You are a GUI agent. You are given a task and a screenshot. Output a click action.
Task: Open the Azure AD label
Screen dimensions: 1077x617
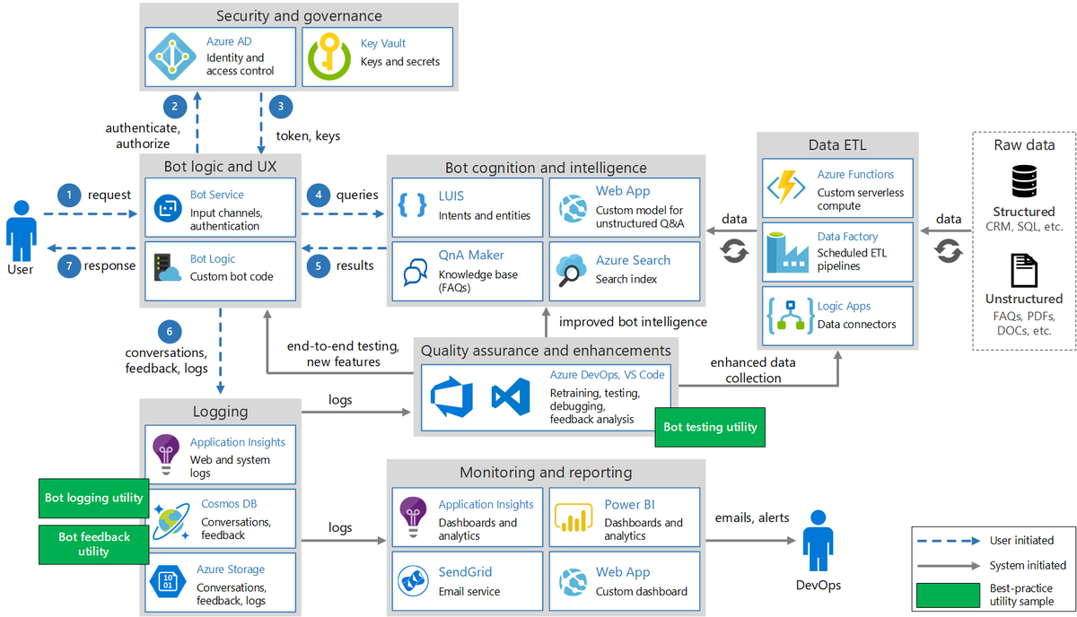coord(229,41)
